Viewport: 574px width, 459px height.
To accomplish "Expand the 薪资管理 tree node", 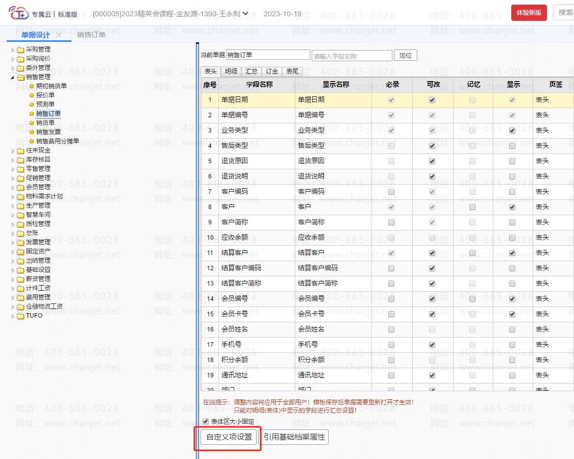I will [13, 279].
